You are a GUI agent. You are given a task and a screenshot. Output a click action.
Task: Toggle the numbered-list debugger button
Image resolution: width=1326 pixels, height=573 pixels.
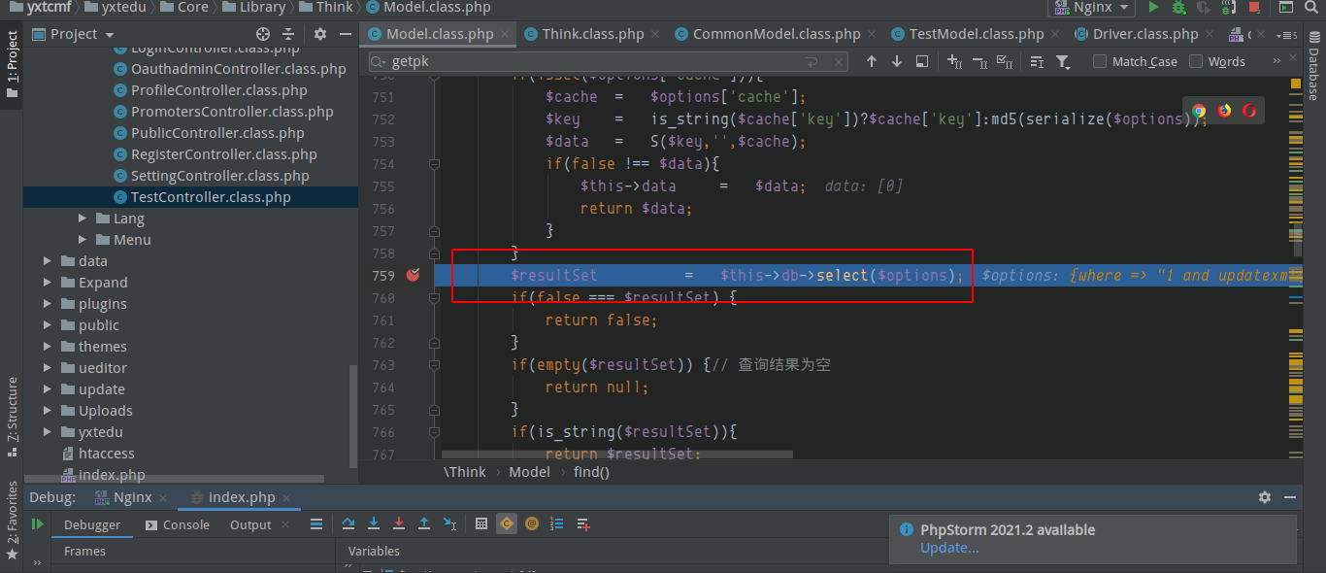pos(557,524)
